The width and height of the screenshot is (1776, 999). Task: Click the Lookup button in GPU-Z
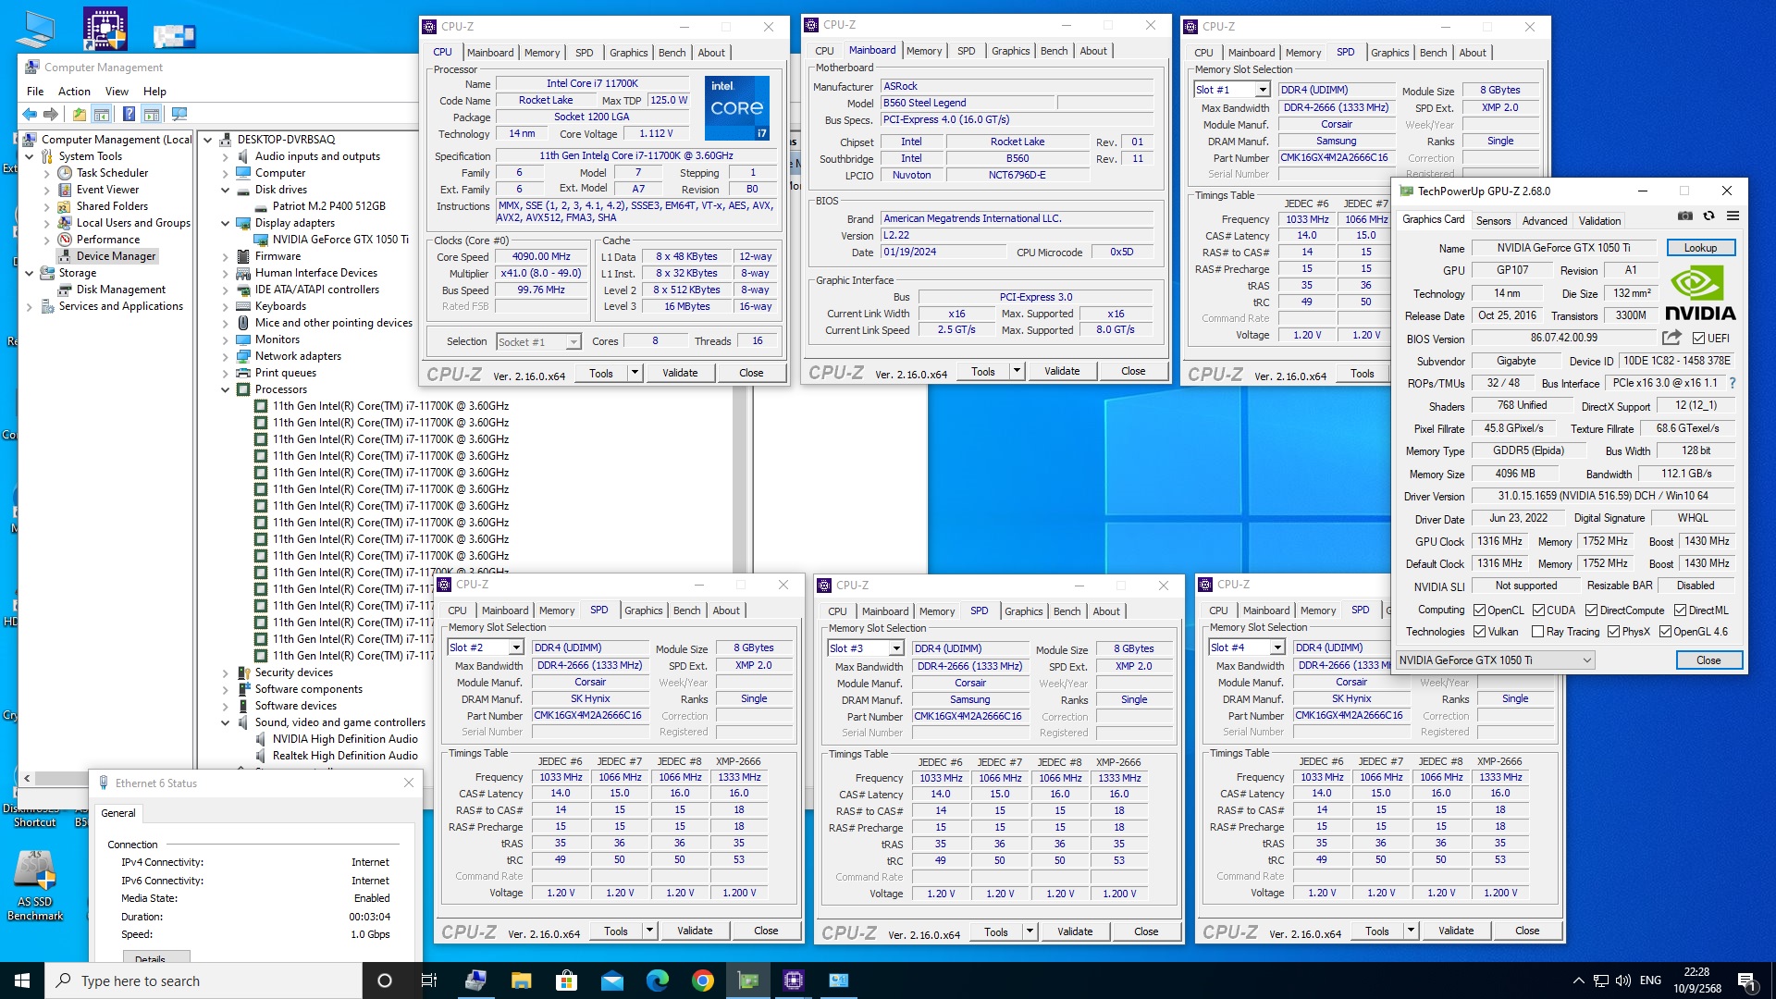click(1700, 248)
